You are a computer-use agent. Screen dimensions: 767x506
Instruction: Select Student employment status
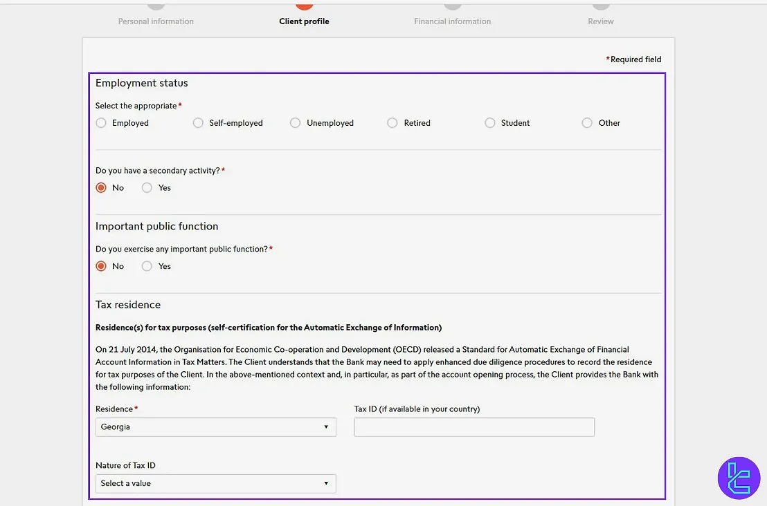tap(491, 122)
